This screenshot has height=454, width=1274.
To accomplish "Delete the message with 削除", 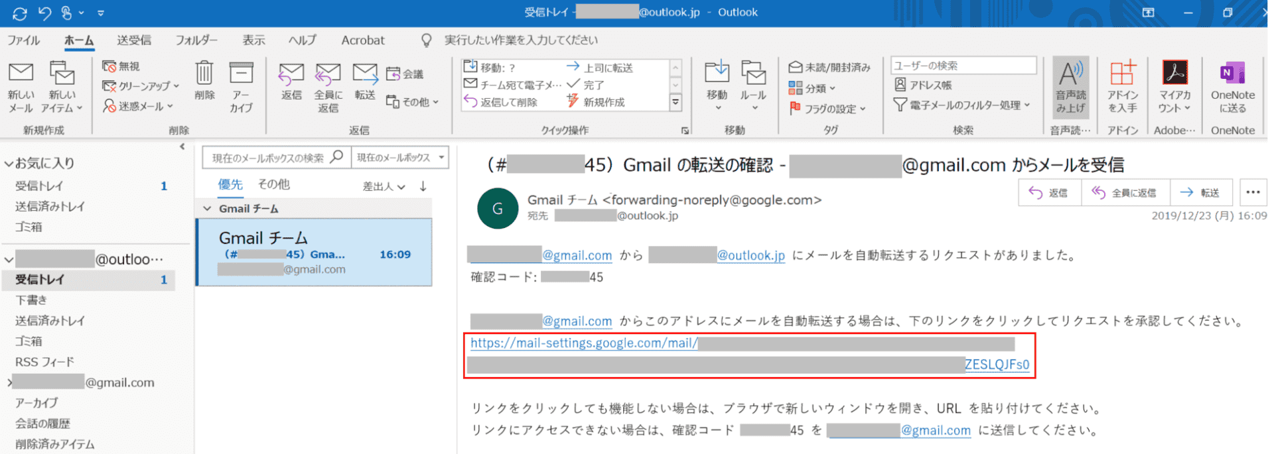I will (x=204, y=82).
